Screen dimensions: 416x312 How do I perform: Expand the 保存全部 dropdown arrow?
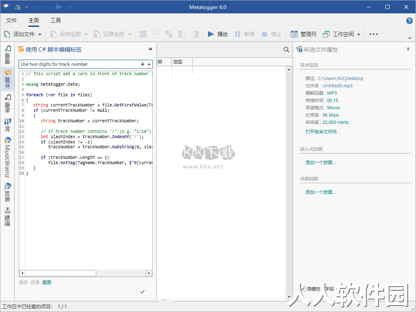pos(86,34)
